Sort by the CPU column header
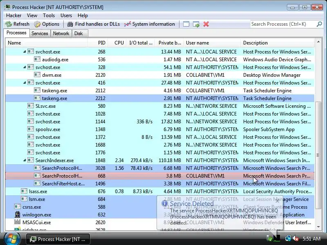Viewport: 327px width, 245px height. (117, 43)
